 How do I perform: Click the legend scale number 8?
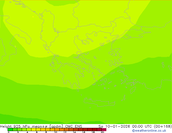tap(46, 132)
